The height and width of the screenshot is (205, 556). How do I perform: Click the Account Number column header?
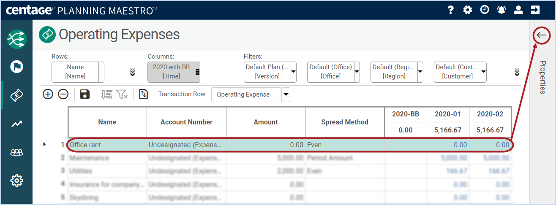(x=186, y=122)
